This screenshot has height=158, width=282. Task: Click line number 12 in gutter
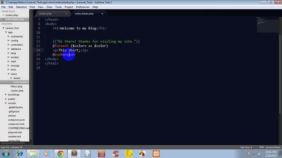[x=38, y=41]
